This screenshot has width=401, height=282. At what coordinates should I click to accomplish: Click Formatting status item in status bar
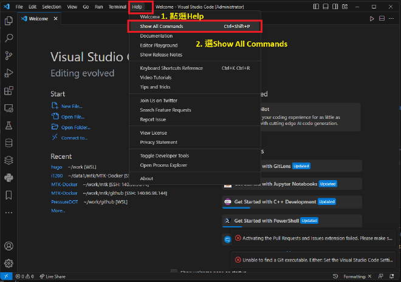pyautogui.click(x=357, y=277)
